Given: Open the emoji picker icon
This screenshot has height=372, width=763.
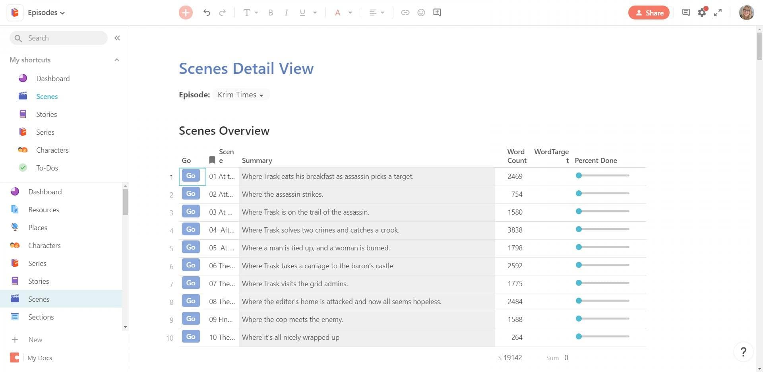Looking at the screenshot, I should coord(421,13).
